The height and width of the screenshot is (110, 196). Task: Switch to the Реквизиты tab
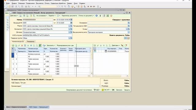pyautogui.click(x=31, y=42)
